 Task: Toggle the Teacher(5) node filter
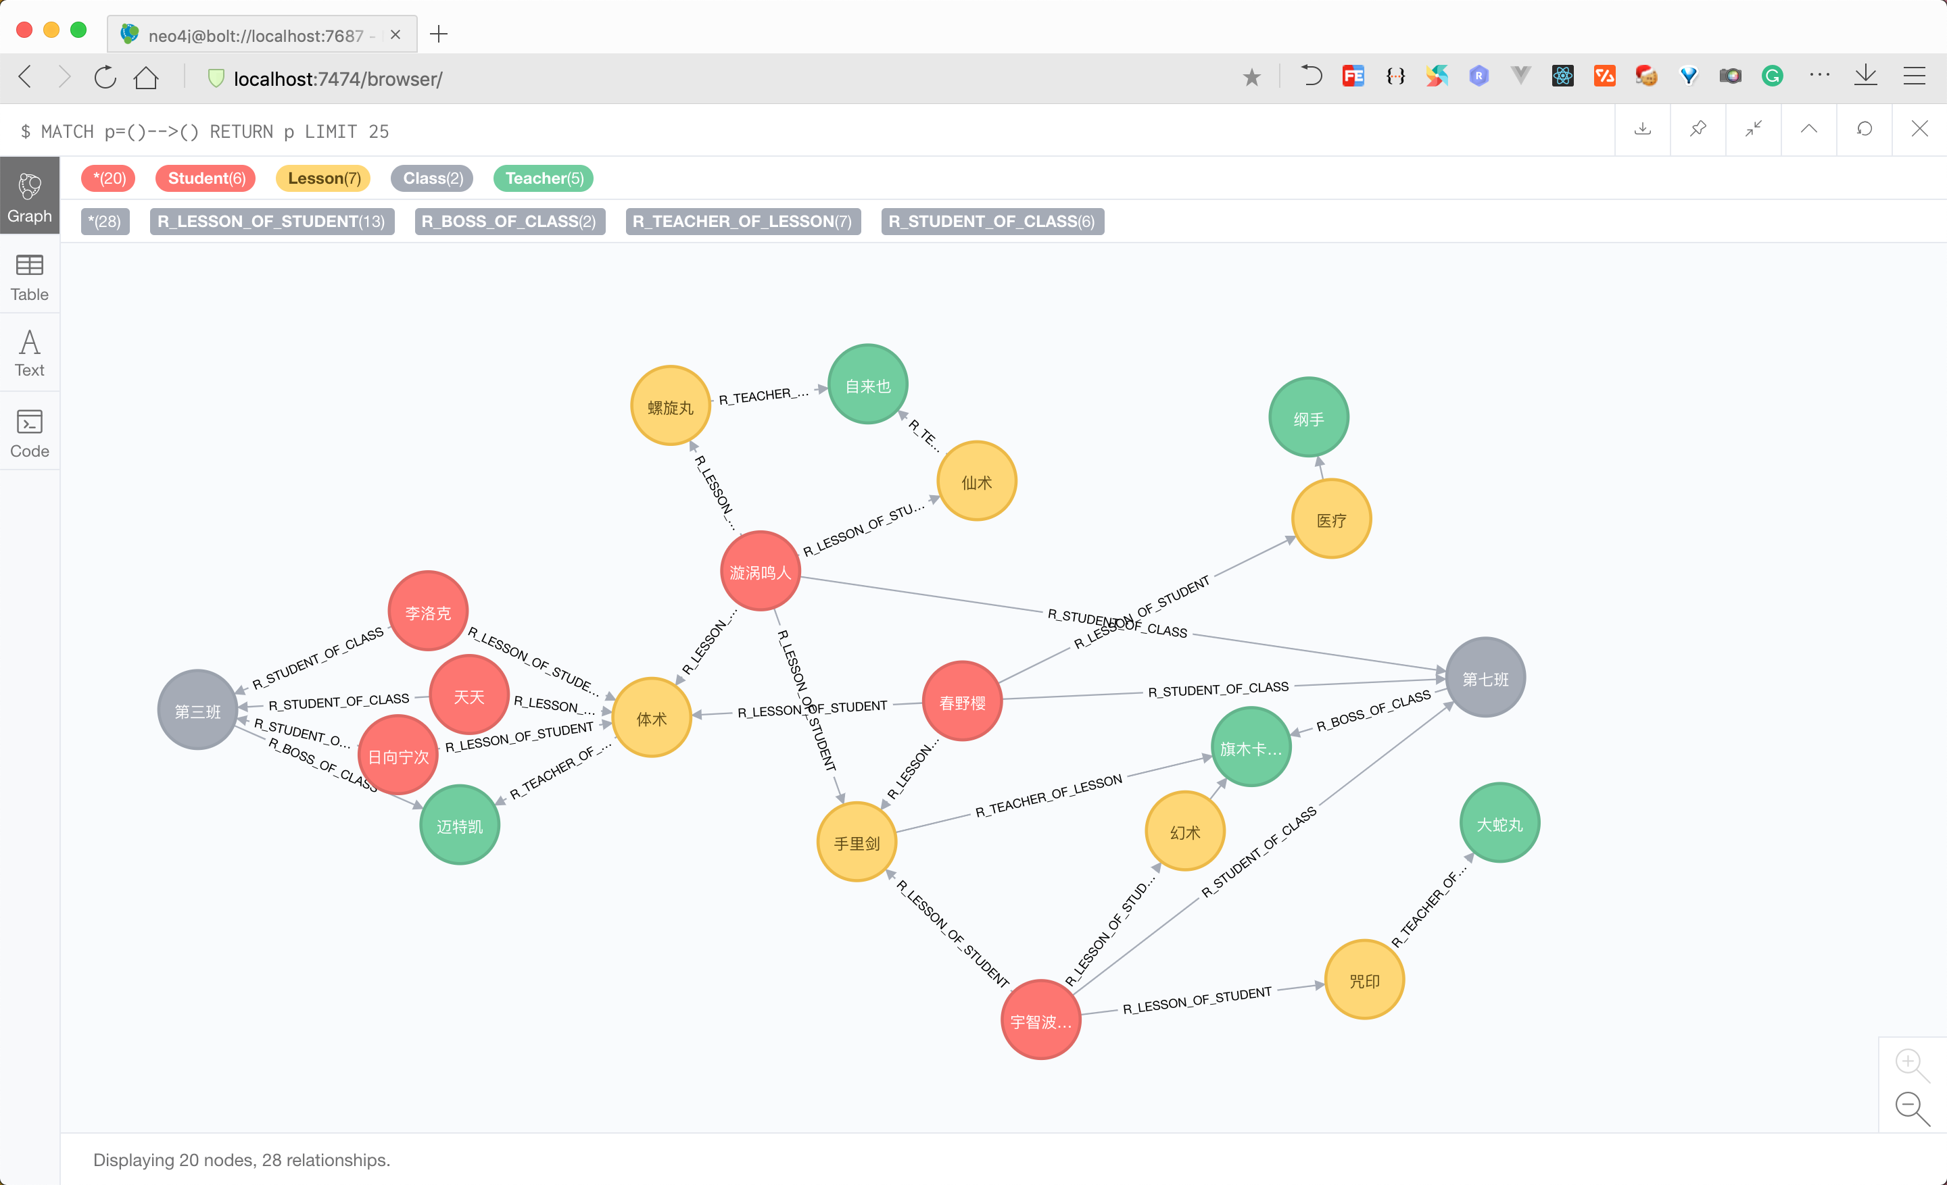[542, 176]
